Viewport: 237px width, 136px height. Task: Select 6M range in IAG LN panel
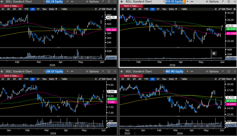click(x=20, y=9)
